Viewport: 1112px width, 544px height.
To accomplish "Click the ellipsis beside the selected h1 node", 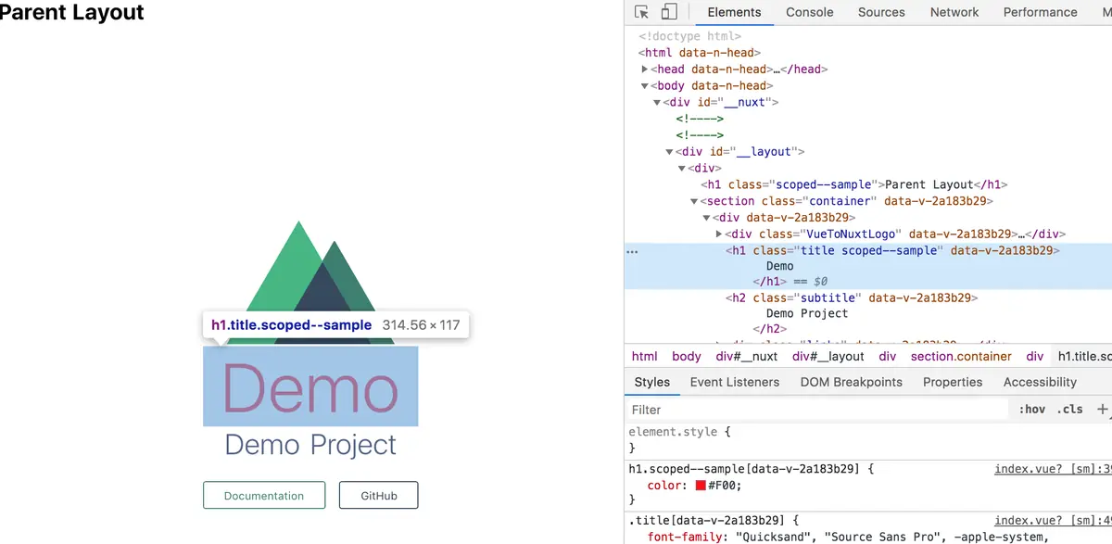I will point(632,251).
